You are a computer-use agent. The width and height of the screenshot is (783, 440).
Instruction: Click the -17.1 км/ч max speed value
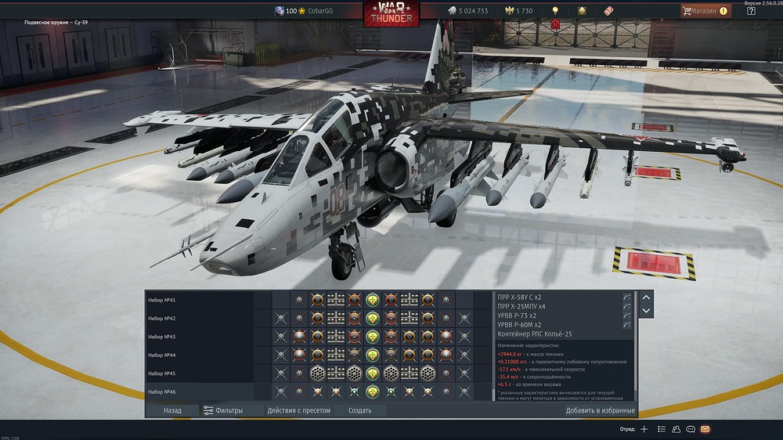click(x=509, y=369)
